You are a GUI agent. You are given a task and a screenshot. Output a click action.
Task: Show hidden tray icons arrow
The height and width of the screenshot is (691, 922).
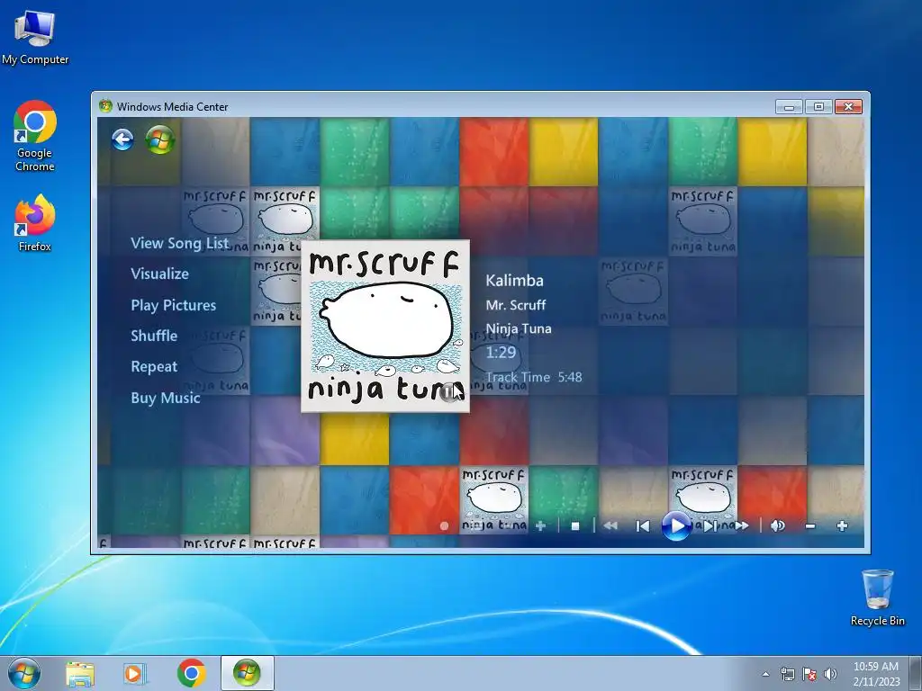[x=765, y=675]
